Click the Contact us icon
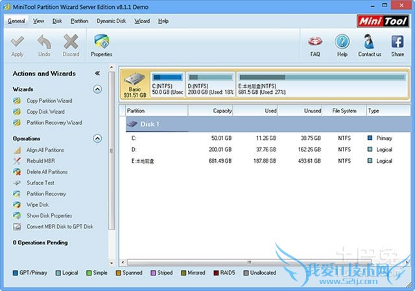 point(370,44)
